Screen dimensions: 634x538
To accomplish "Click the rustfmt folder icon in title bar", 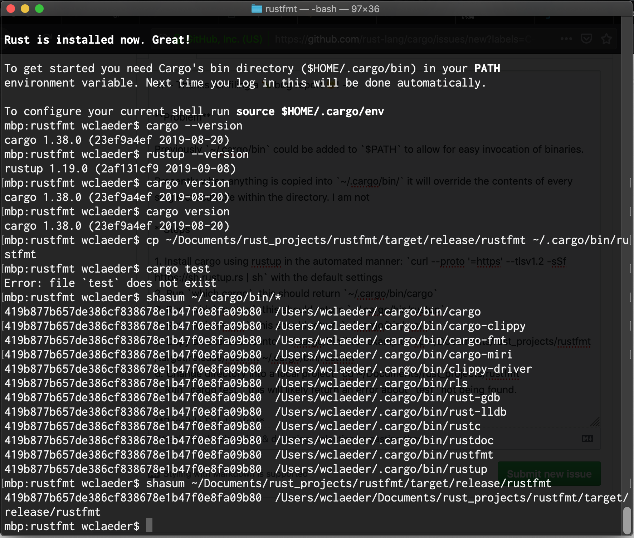I will [x=257, y=9].
